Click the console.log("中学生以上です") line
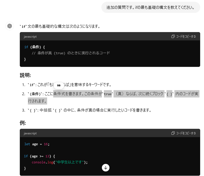 60,162
